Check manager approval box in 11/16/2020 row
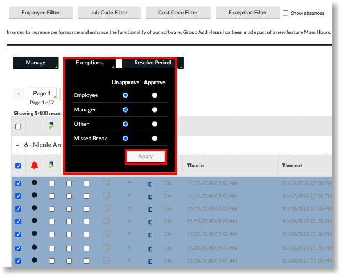Viewport: 341px width, 276px height. [x=52, y=183]
